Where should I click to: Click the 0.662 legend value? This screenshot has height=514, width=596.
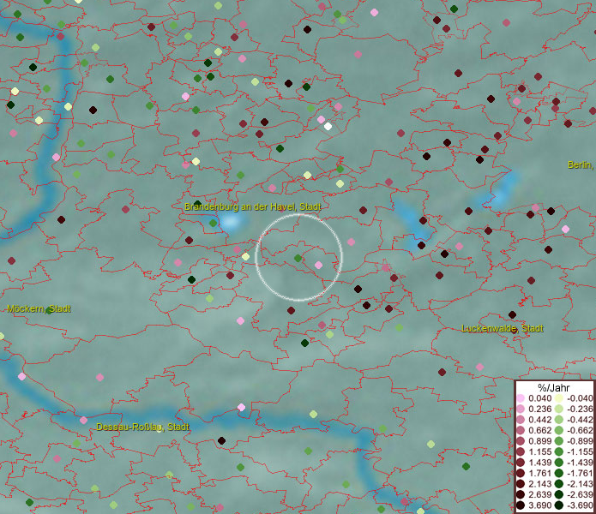point(539,431)
